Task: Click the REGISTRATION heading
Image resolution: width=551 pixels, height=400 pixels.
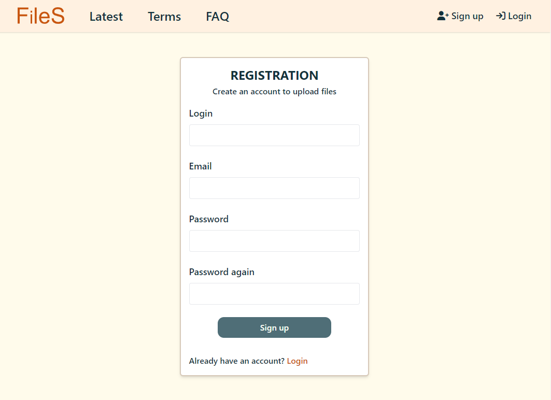Action: 274,75
